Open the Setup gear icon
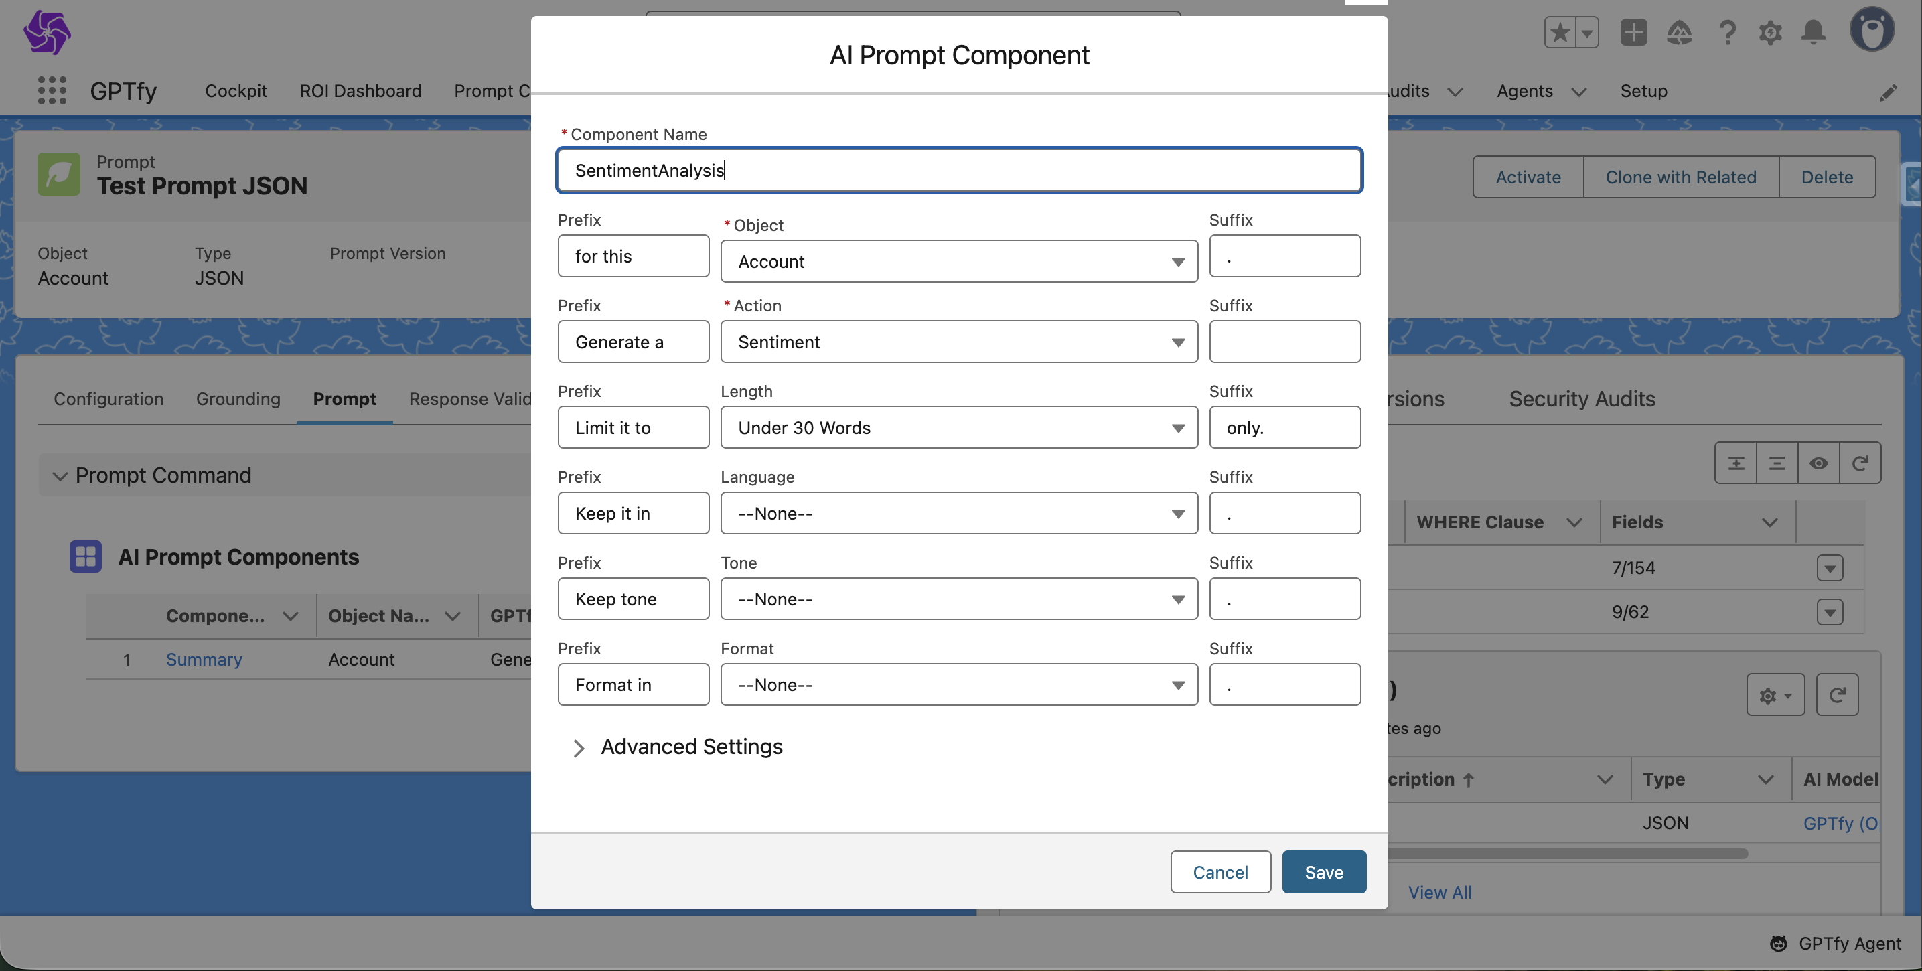 pos(1770,32)
